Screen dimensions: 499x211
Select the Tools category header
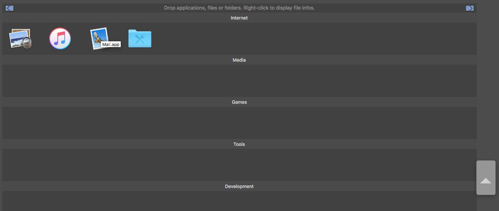point(239,144)
